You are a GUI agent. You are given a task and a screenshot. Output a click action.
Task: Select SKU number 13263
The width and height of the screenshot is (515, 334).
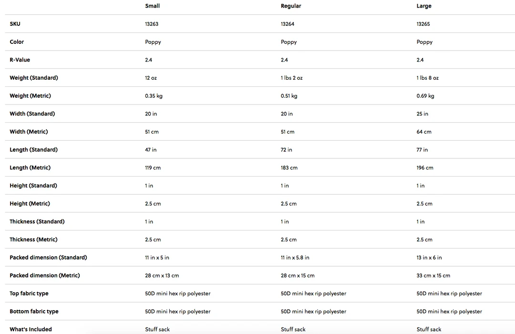(x=152, y=24)
